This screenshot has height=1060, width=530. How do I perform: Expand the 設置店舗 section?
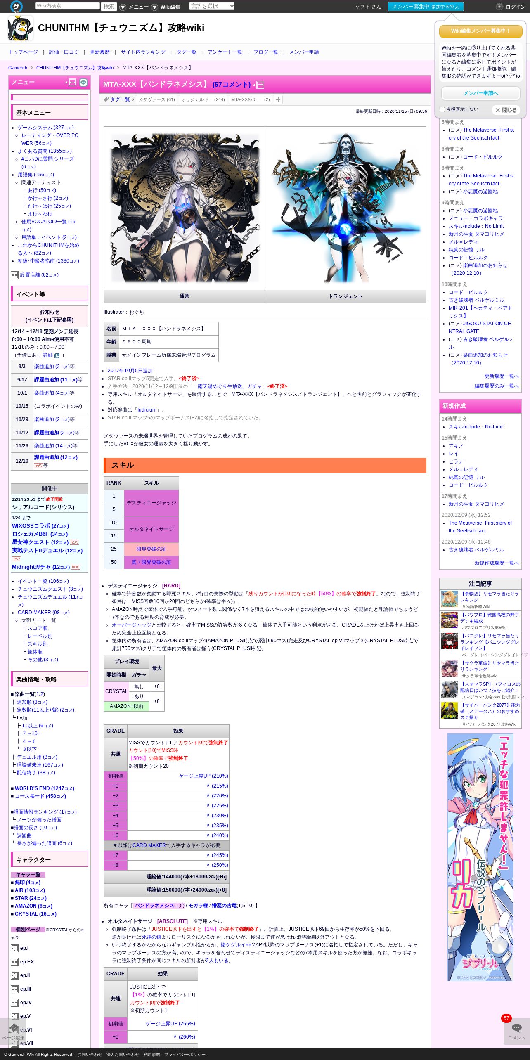[14, 275]
